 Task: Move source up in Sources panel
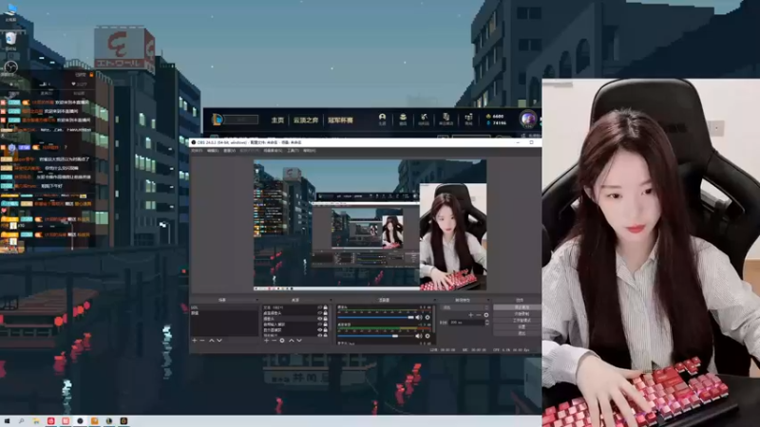292,341
